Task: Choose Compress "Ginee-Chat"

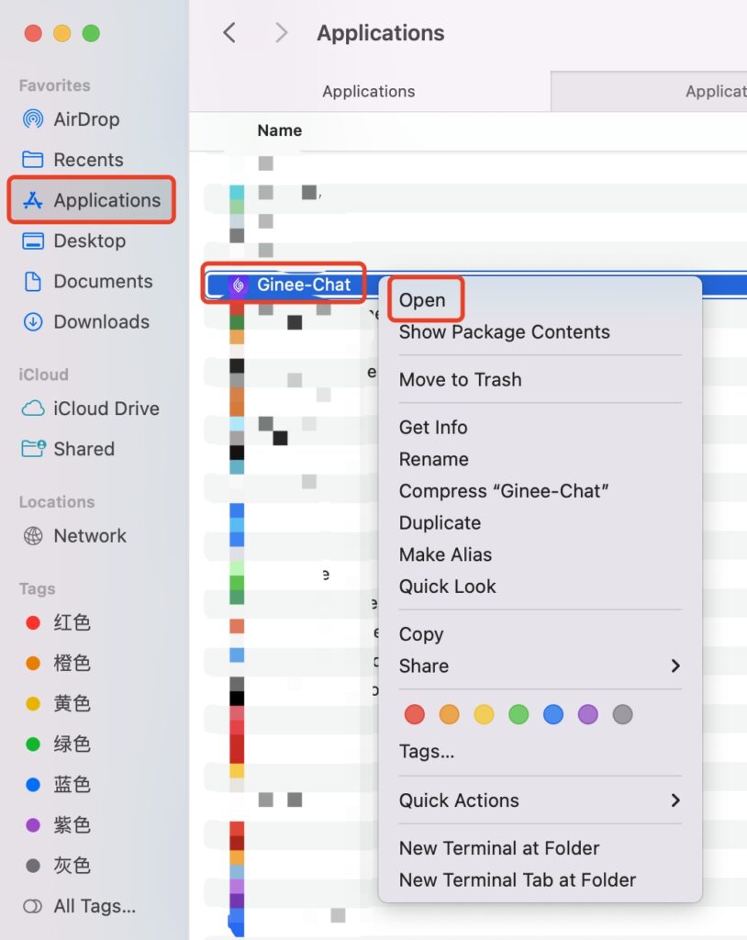Action: point(504,491)
